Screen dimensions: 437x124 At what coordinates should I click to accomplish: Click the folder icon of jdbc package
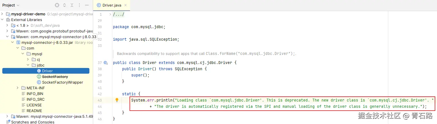[34, 65]
